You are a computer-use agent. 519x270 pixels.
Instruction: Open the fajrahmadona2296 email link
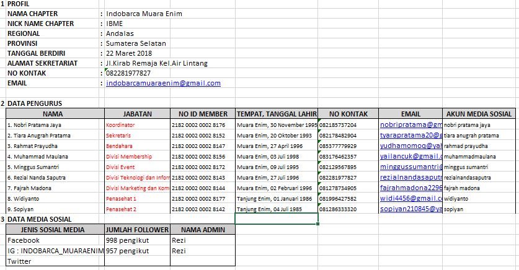pos(410,188)
